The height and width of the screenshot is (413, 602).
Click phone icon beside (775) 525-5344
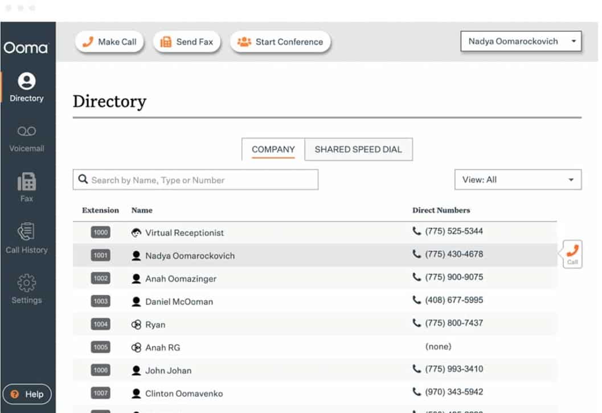pyautogui.click(x=417, y=232)
